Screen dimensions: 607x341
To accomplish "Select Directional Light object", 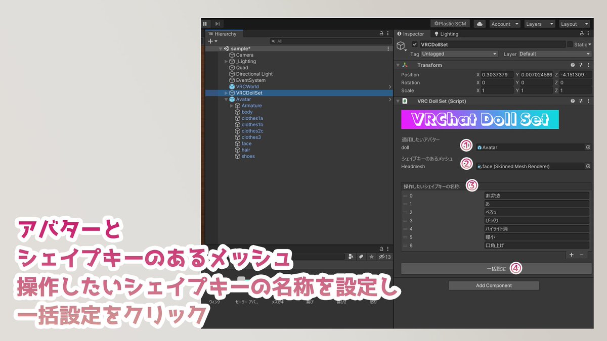I will click(254, 74).
